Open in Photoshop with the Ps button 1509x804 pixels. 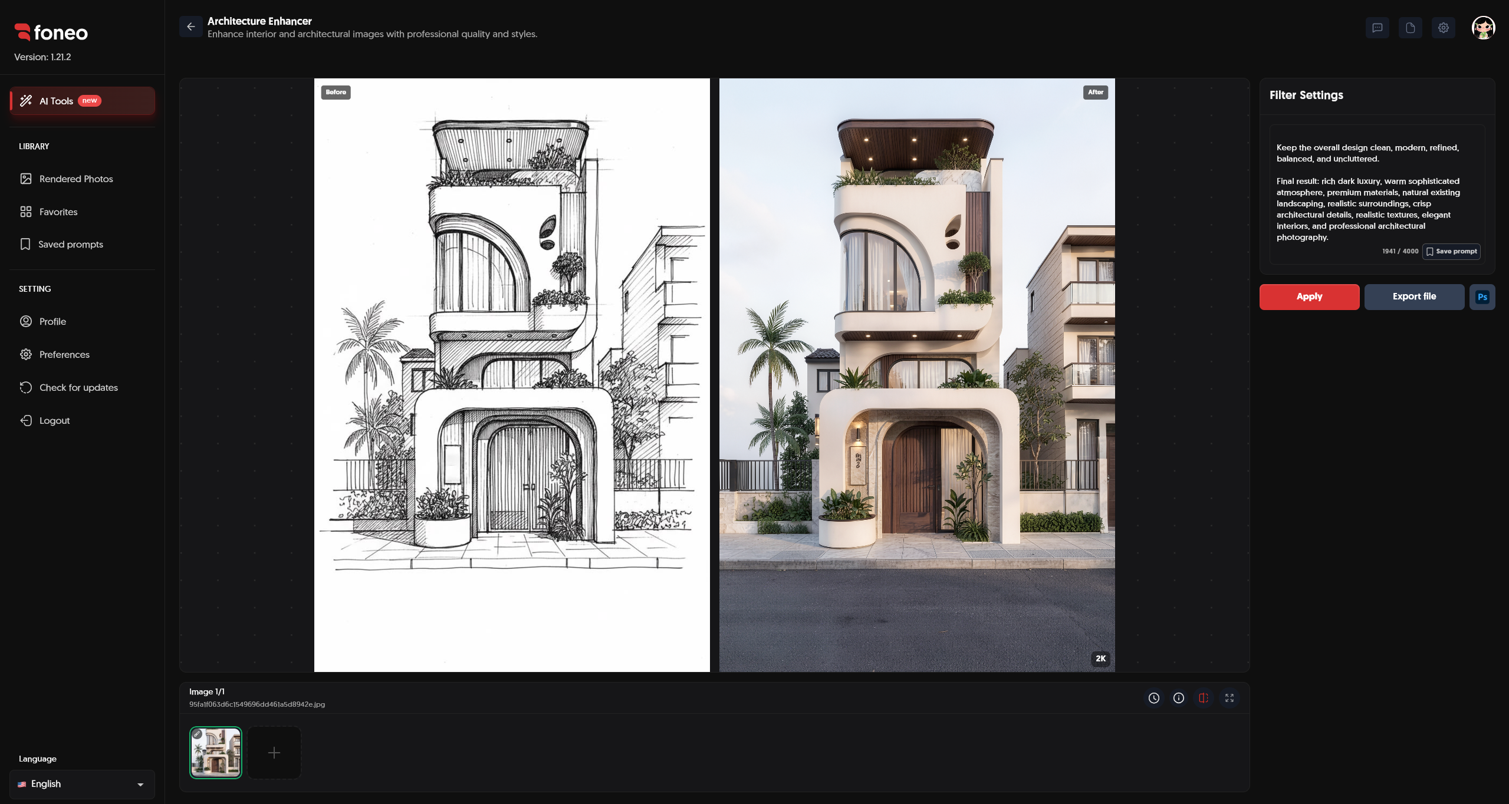point(1482,297)
